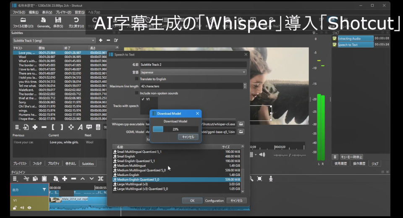This screenshot has height=218, width=403.
Task: Remove subtitle item using minus in Subtitles toolbar
Action: coord(44,127)
